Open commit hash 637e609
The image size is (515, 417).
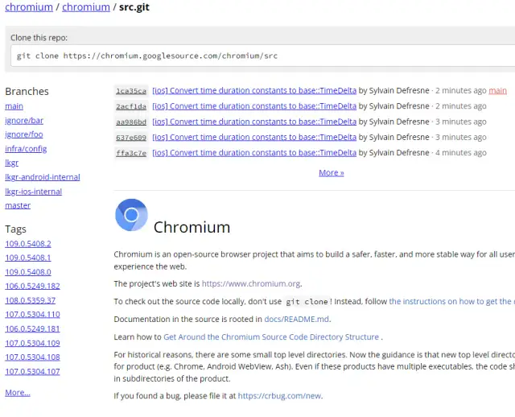[131, 138]
